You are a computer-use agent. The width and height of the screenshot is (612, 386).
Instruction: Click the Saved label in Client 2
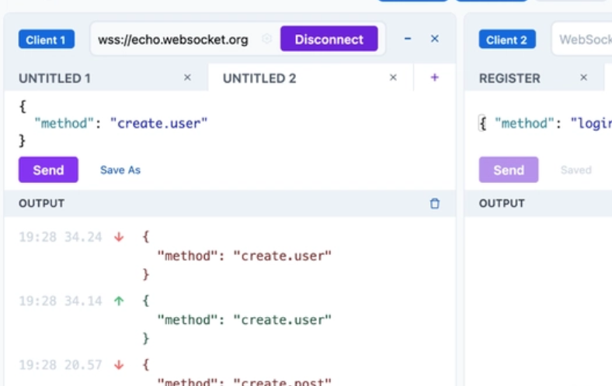point(576,170)
